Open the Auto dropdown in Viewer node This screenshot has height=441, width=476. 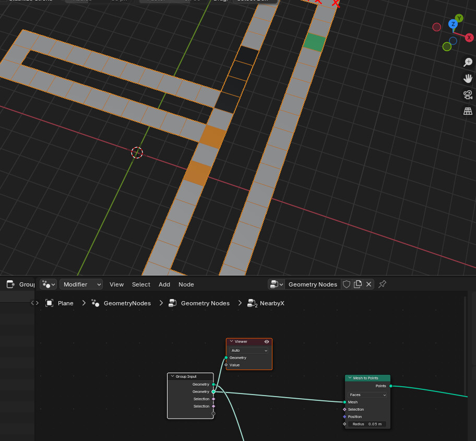pos(248,351)
